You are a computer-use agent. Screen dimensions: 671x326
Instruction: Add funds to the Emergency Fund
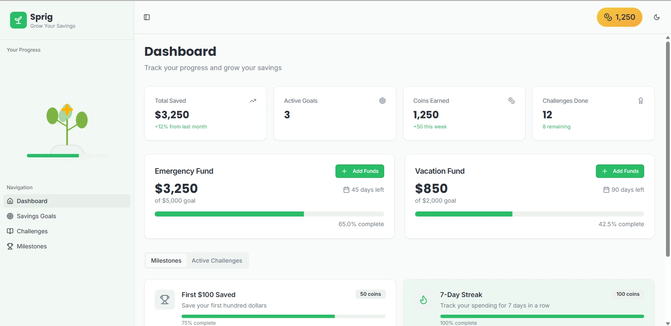click(x=360, y=171)
